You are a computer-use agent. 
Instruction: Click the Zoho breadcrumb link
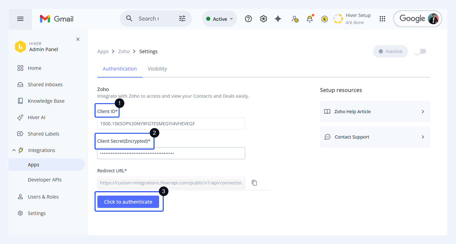pos(124,52)
